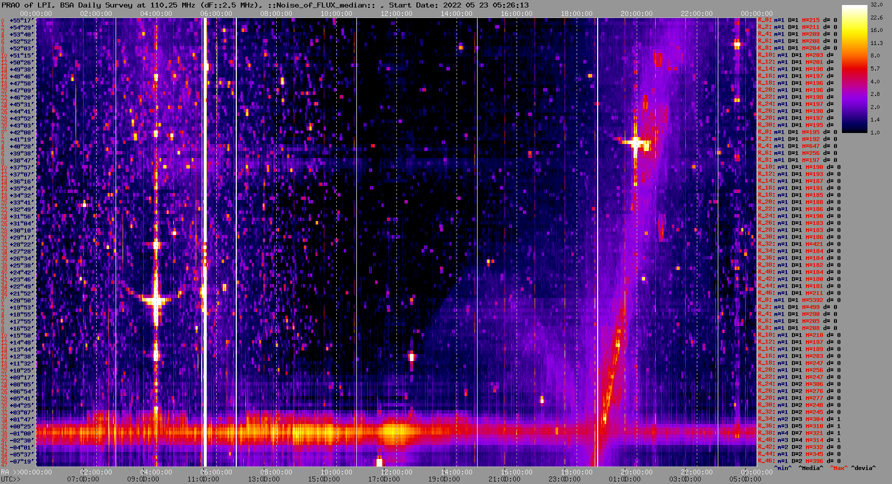This screenshot has width=892, height=484.
Task: Click the bright cross-shaped source at the +20°50' row
Action: 156,300
